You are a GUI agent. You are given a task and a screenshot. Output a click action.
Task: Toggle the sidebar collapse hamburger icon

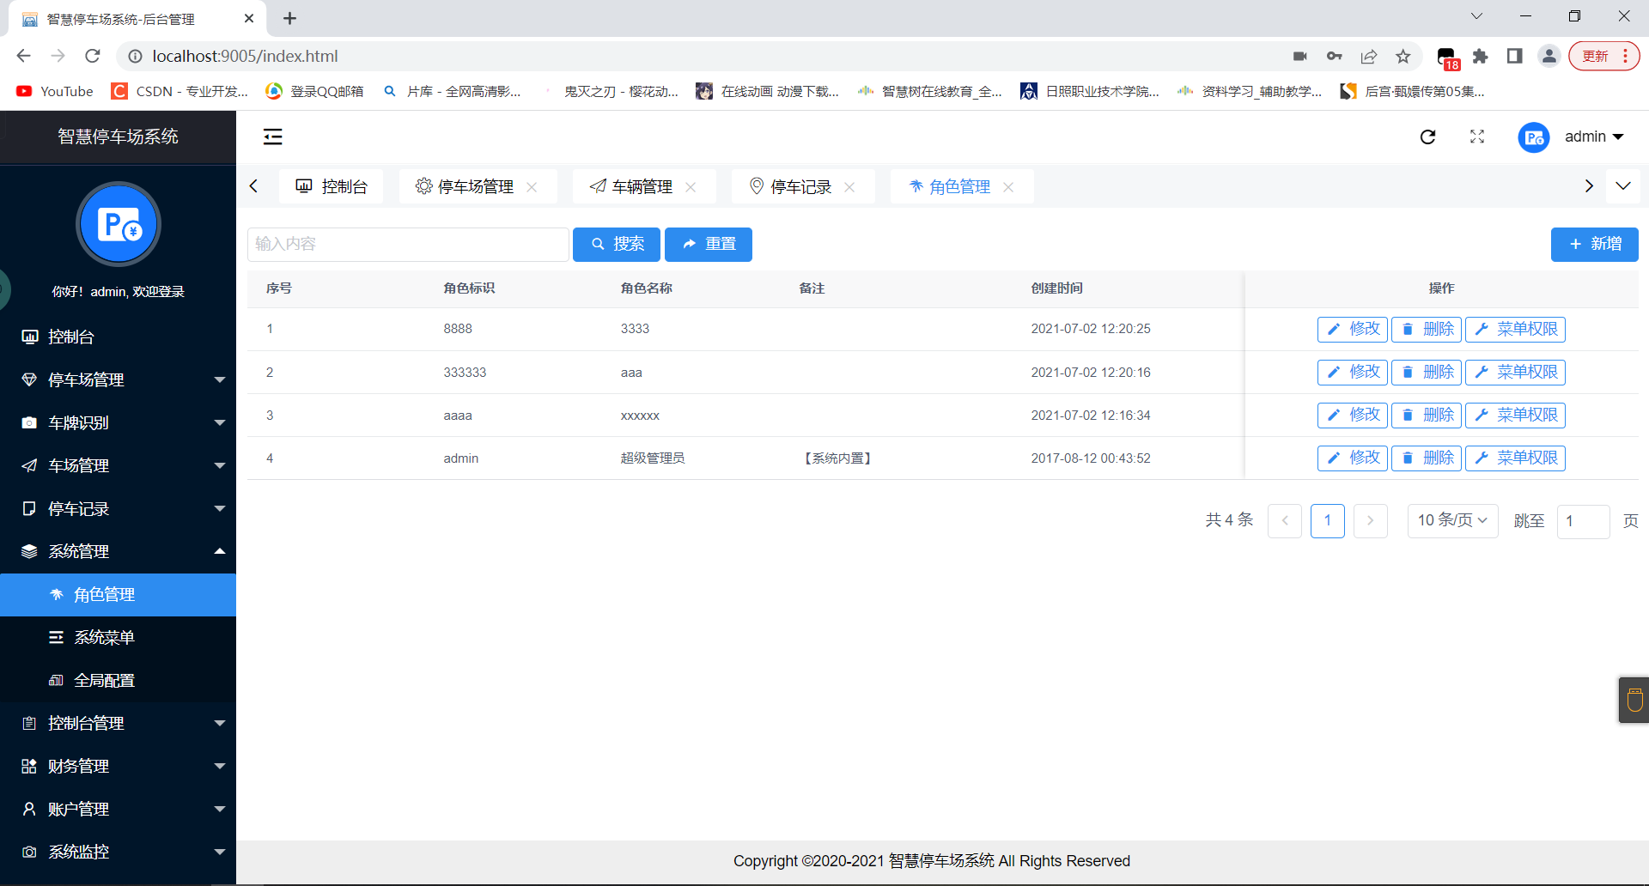click(272, 137)
